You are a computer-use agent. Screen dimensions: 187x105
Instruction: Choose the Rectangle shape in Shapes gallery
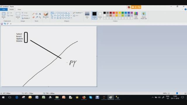point(60,13)
